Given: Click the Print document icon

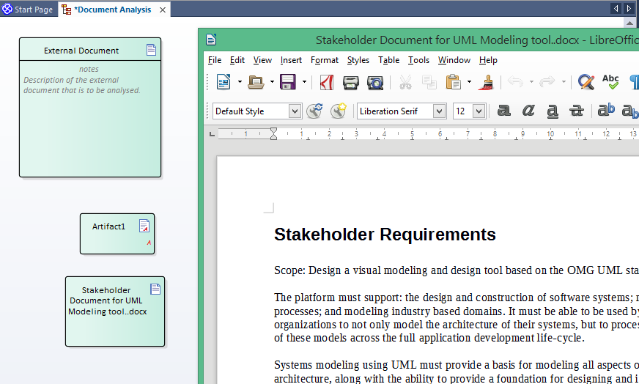Looking at the screenshot, I should 351,82.
